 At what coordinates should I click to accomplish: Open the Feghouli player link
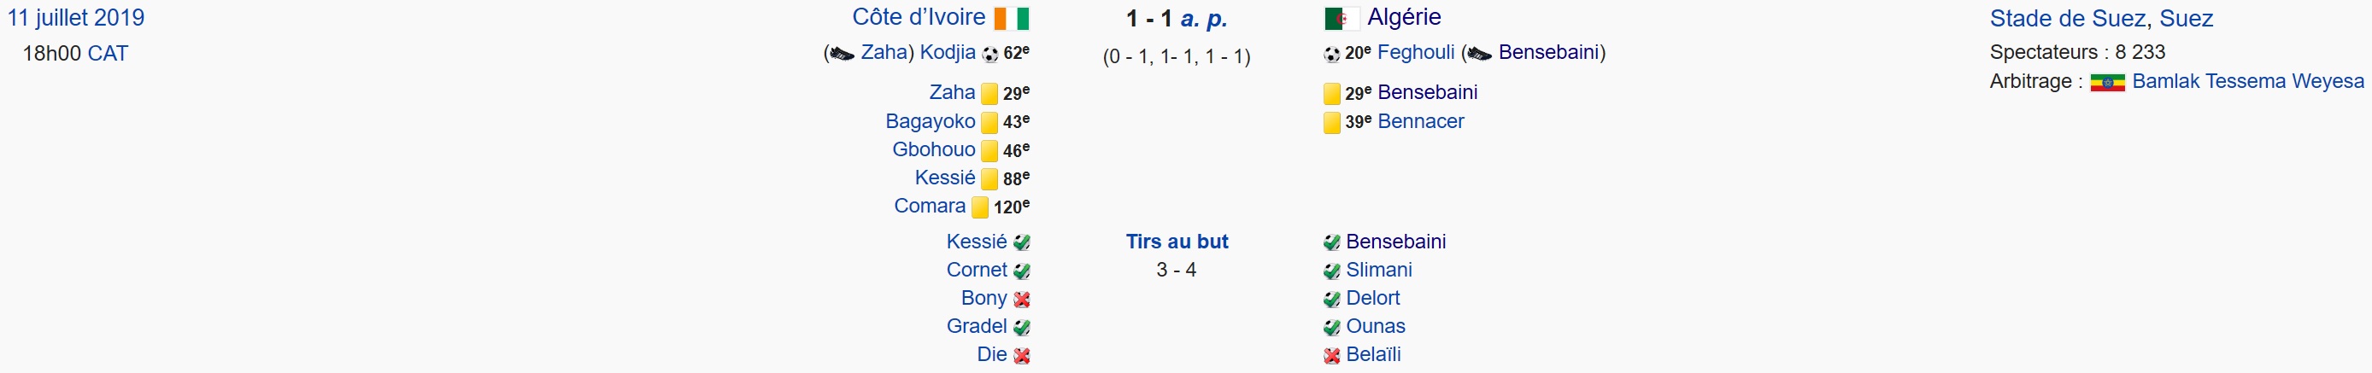pyautogui.click(x=1415, y=52)
